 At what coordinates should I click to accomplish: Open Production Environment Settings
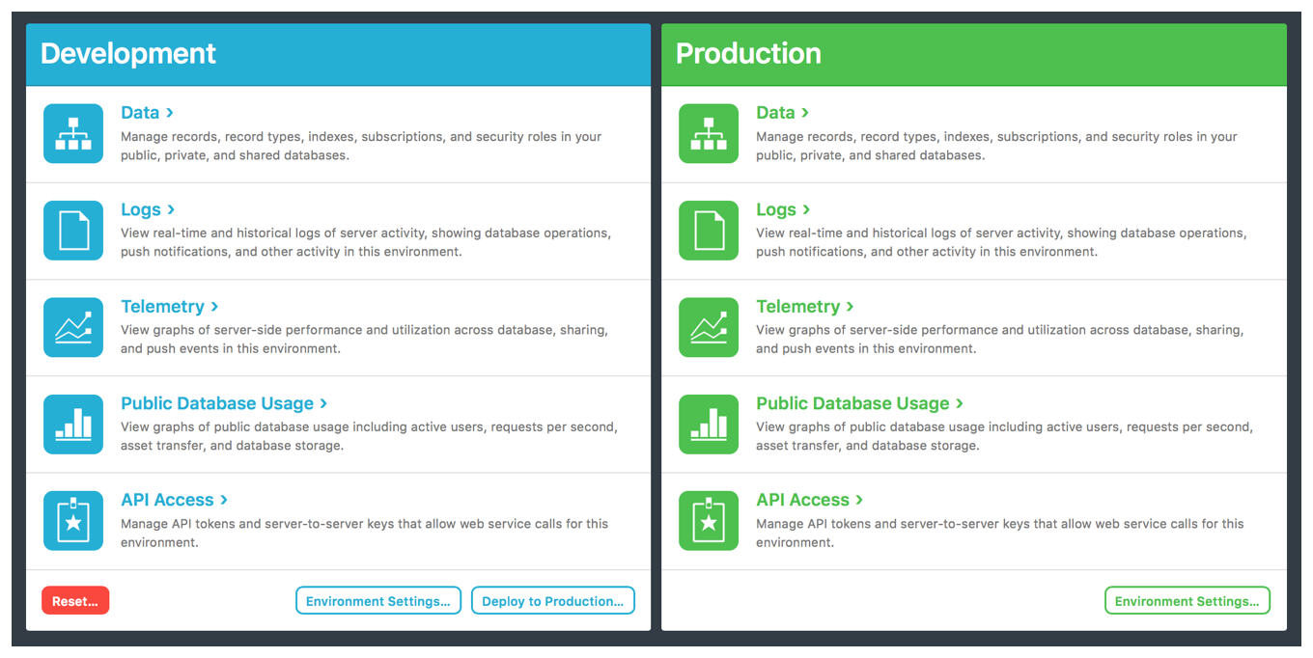(x=1187, y=601)
